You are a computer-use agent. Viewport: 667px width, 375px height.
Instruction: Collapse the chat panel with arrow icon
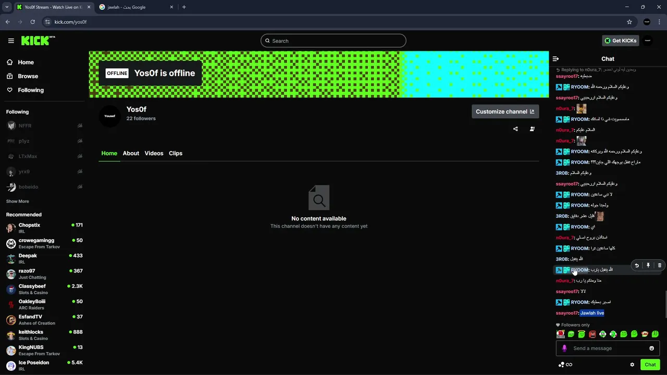(x=555, y=59)
